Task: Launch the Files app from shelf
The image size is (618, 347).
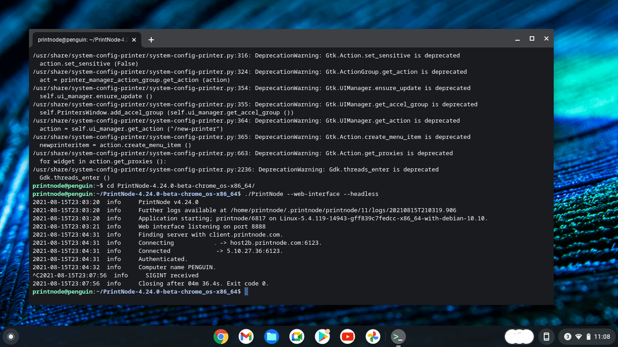Action: point(272,337)
